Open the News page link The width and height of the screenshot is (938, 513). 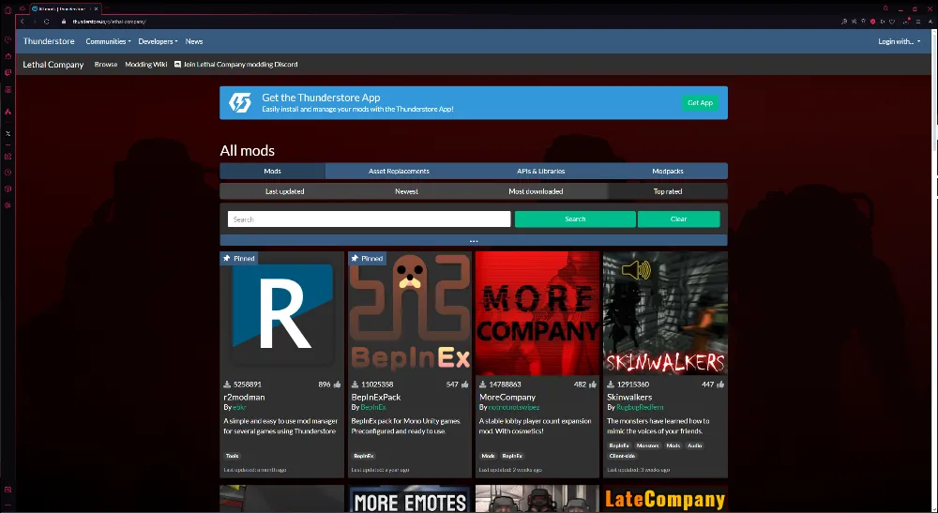click(x=194, y=41)
